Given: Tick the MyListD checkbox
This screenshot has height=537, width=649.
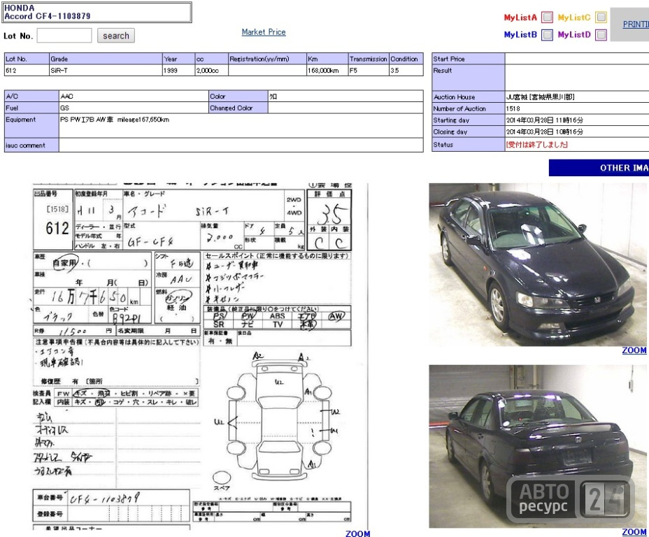Looking at the screenshot, I should point(601,35).
